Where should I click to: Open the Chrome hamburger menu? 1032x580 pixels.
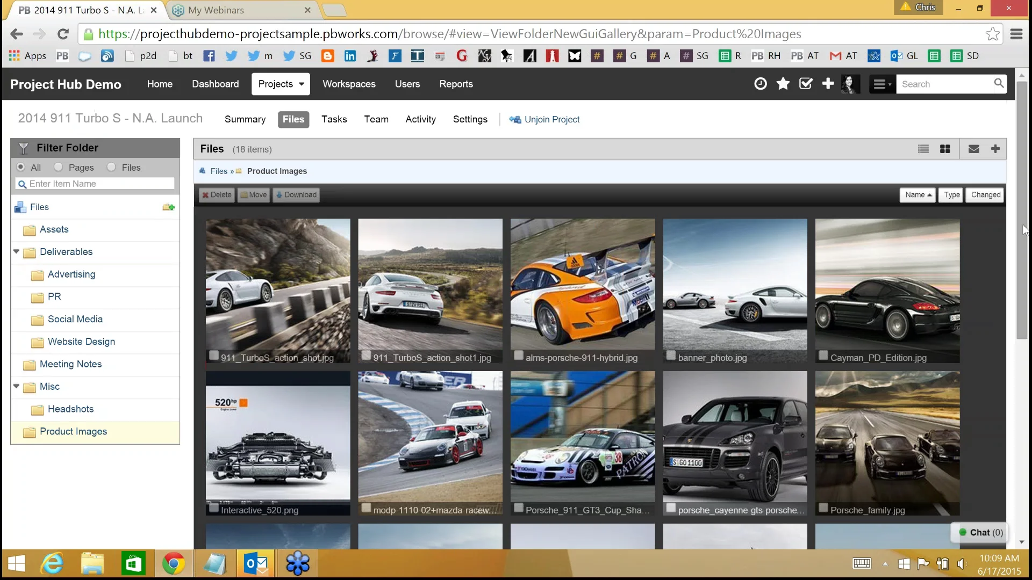coord(1016,34)
